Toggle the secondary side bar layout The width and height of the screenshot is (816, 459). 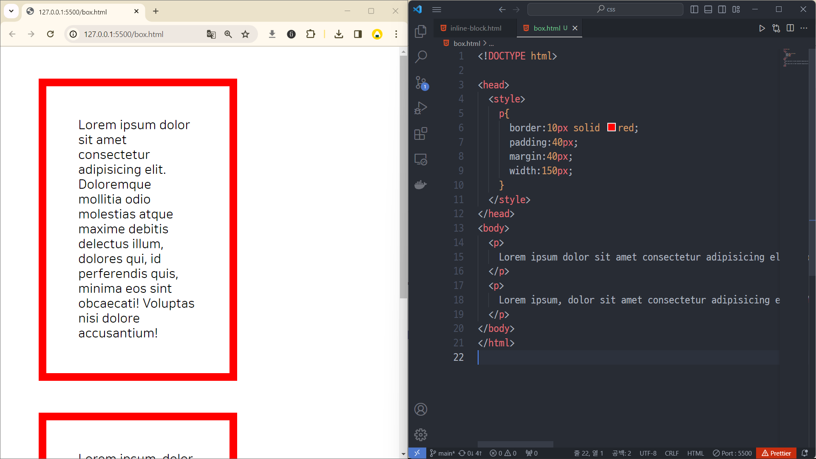coord(722,9)
